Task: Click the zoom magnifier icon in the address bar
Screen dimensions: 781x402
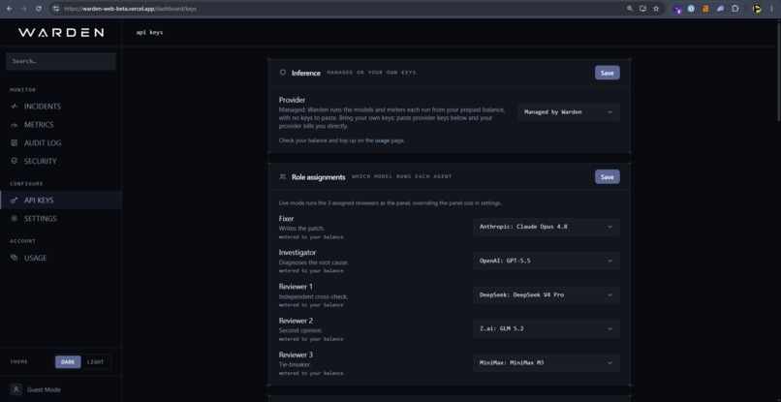Action: (630, 9)
